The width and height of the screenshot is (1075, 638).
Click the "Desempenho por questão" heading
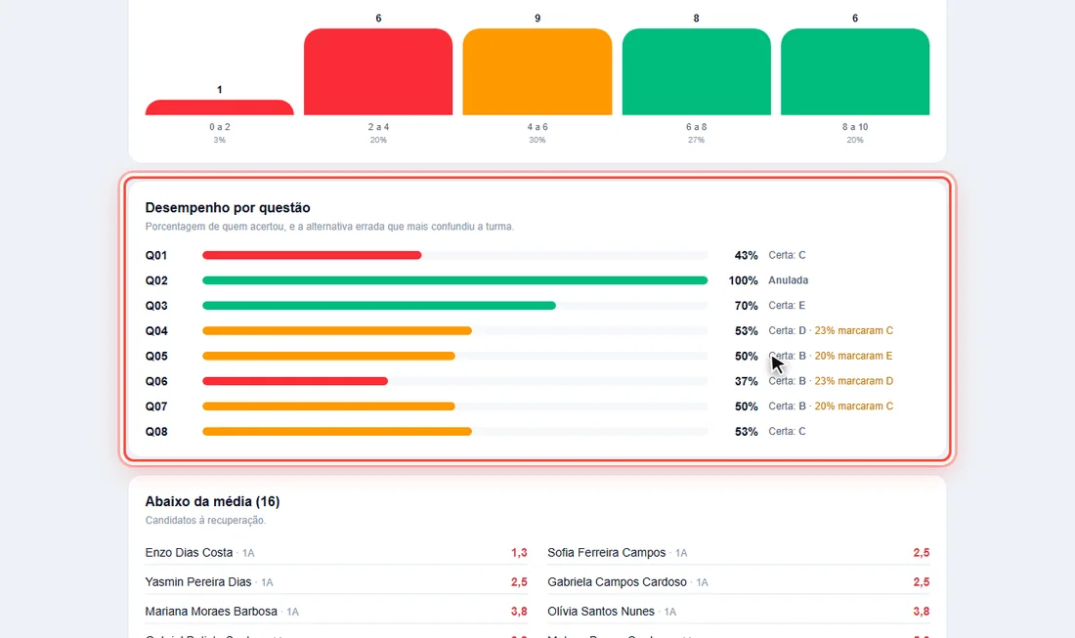pos(228,208)
